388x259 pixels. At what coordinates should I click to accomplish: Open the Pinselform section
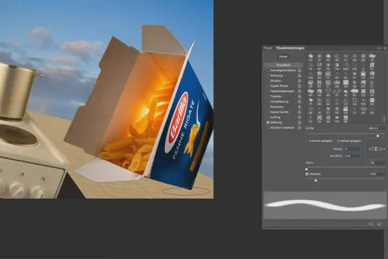click(283, 65)
